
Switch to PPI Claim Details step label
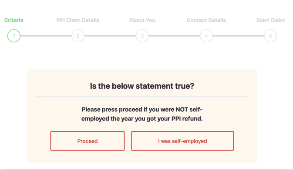click(78, 20)
